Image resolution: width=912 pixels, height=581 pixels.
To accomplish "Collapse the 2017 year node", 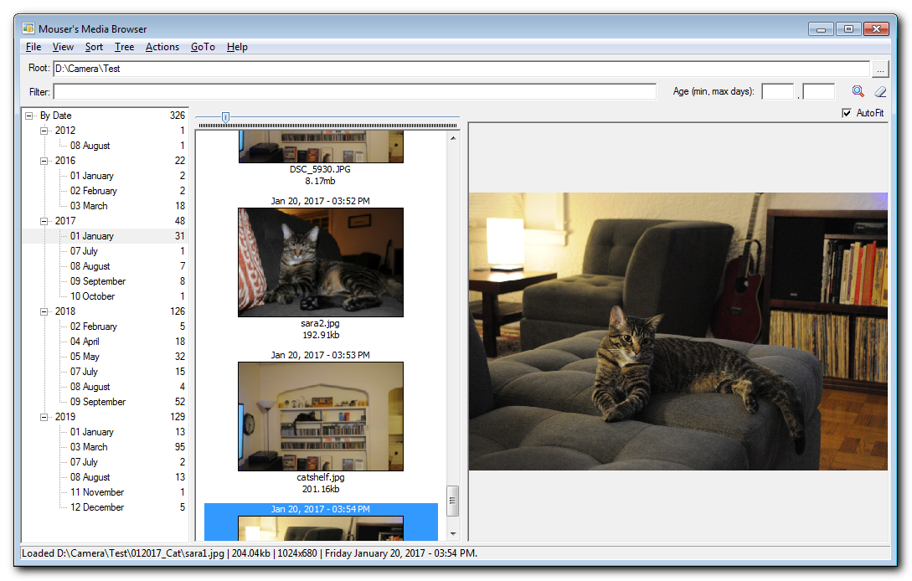I will coord(44,221).
